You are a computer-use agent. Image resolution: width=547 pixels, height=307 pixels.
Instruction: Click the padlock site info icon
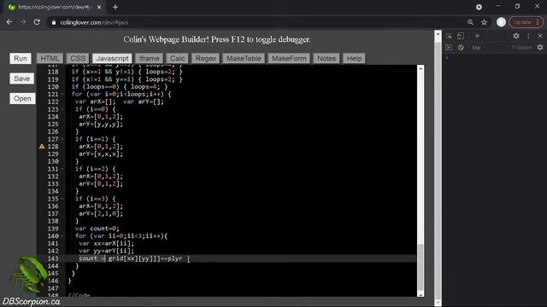(x=53, y=23)
